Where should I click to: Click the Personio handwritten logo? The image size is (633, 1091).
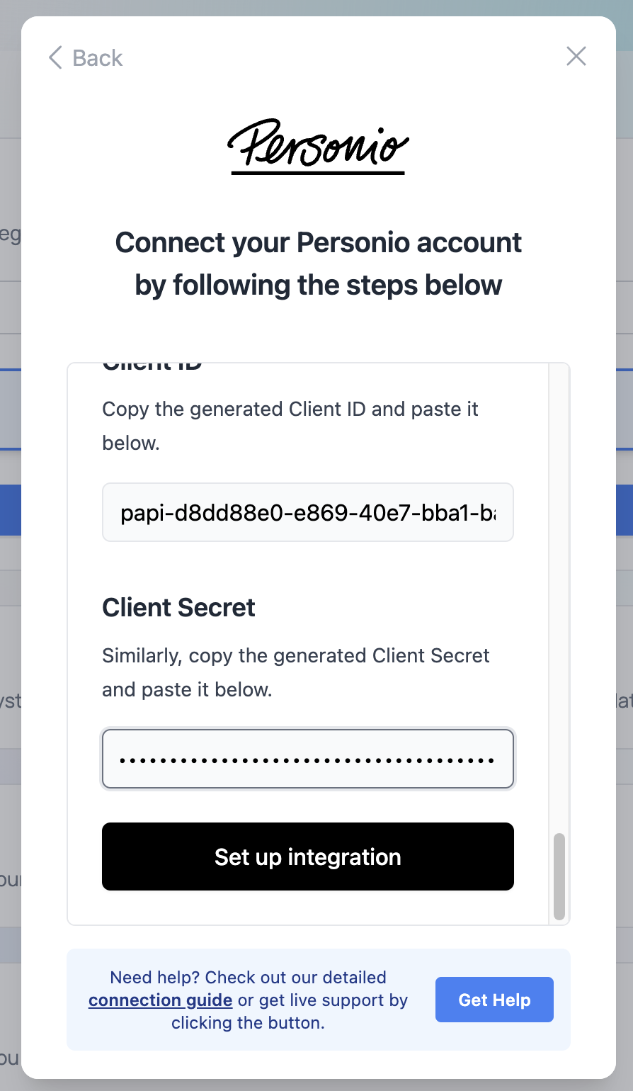318,147
